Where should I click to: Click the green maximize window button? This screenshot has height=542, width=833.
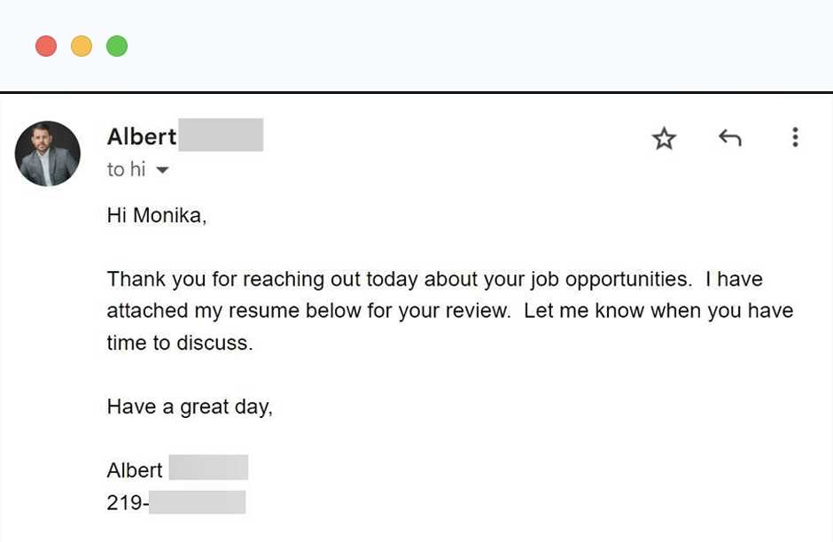(x=117, y=46)
